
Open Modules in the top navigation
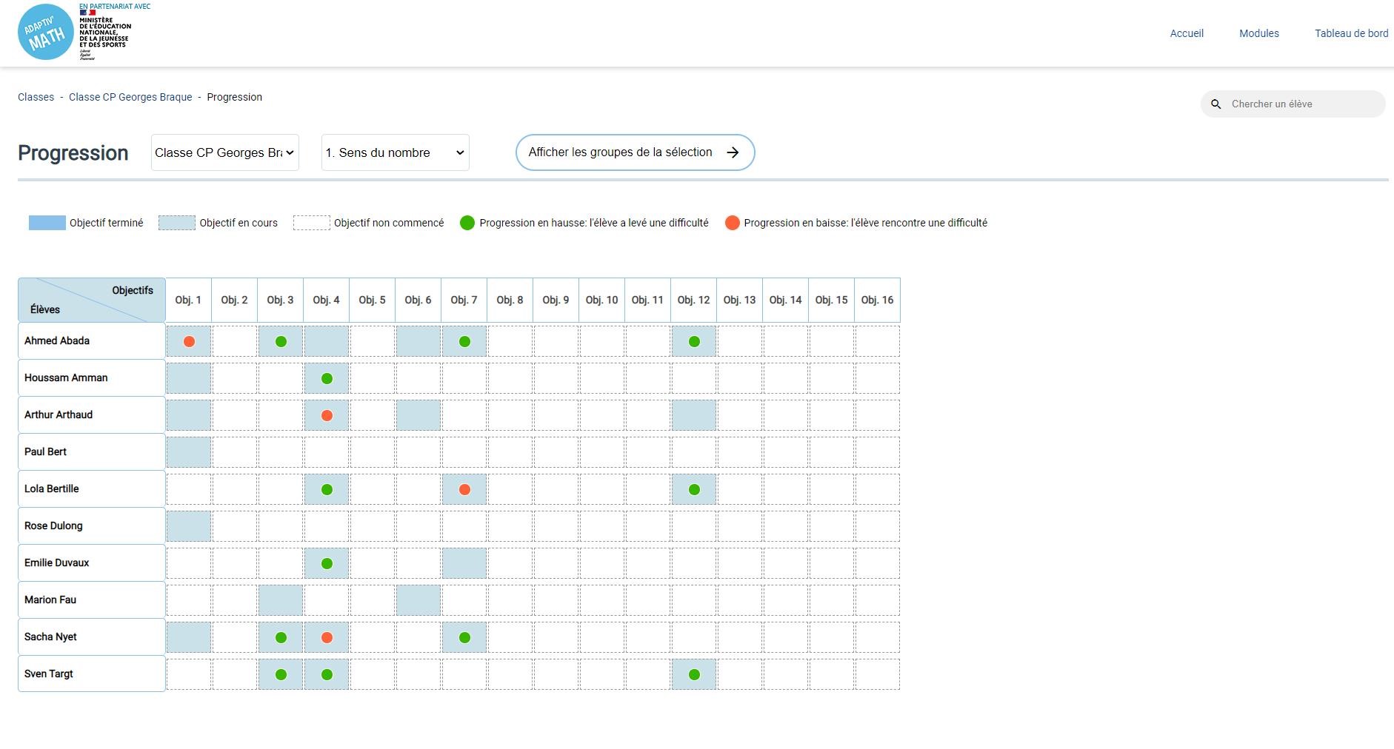point(1258,33)
